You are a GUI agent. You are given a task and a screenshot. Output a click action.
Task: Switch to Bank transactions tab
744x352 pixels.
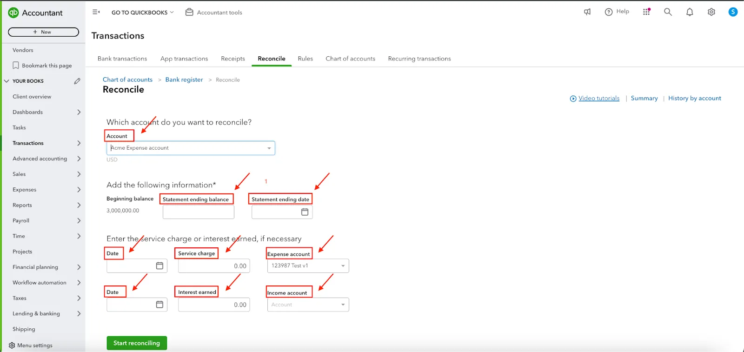(x=122, y=59)
